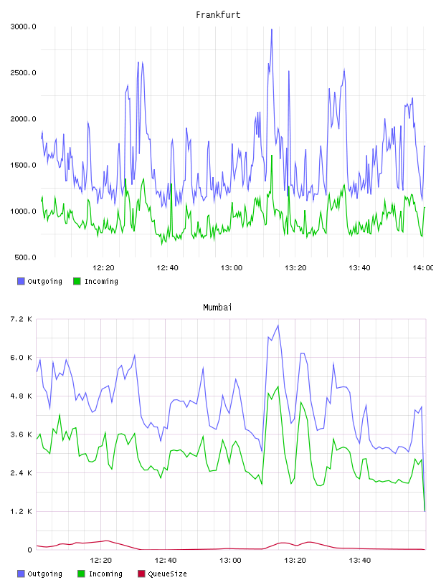This screenshot has width=436, height=585.
Task: Click the 12:40 time label on Frankfurt chart
Action: click(167, 268)
